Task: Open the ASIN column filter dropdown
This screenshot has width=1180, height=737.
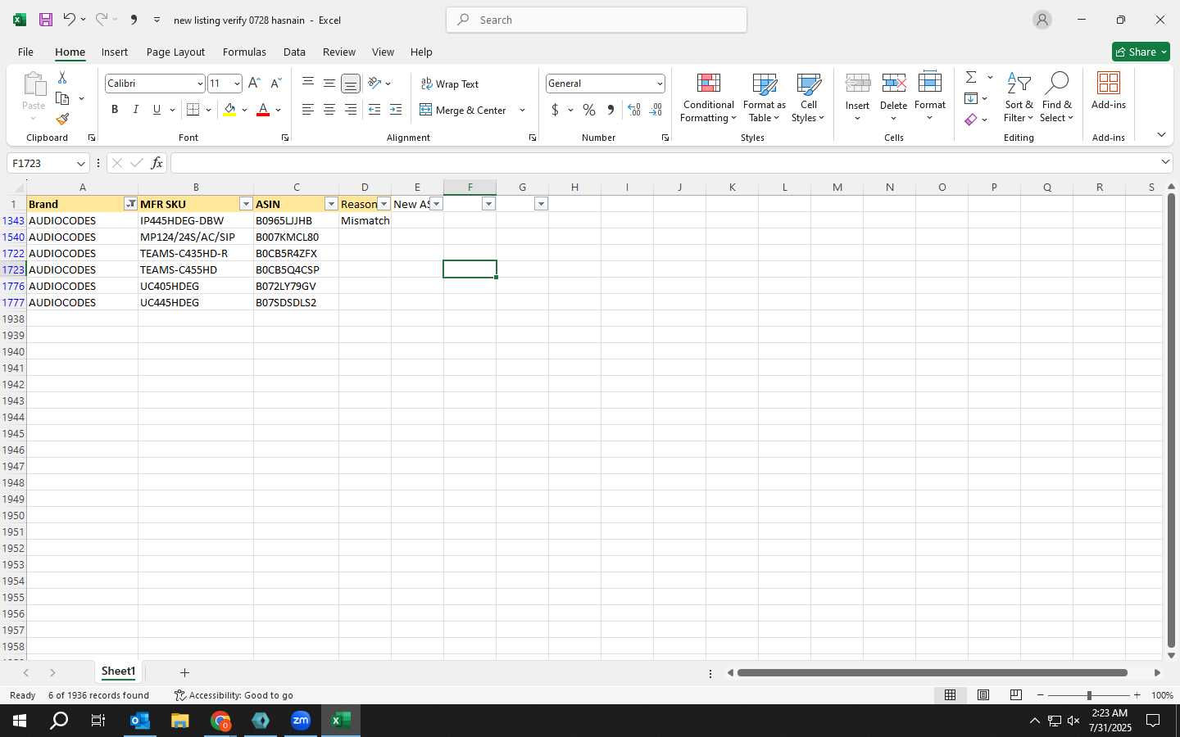Action: (331, 204)
